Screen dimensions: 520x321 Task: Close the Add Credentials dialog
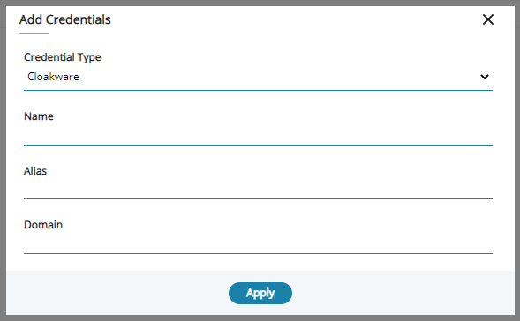(x=488, y=19)
